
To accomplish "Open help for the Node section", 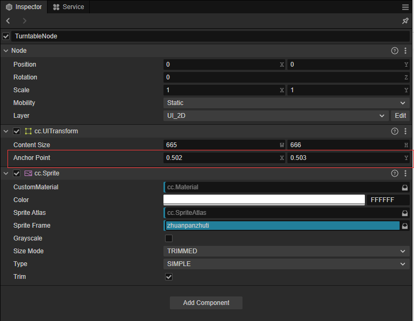I will pos(394,51).
